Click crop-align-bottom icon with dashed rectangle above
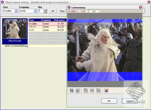151x110 pixels. 98,91
